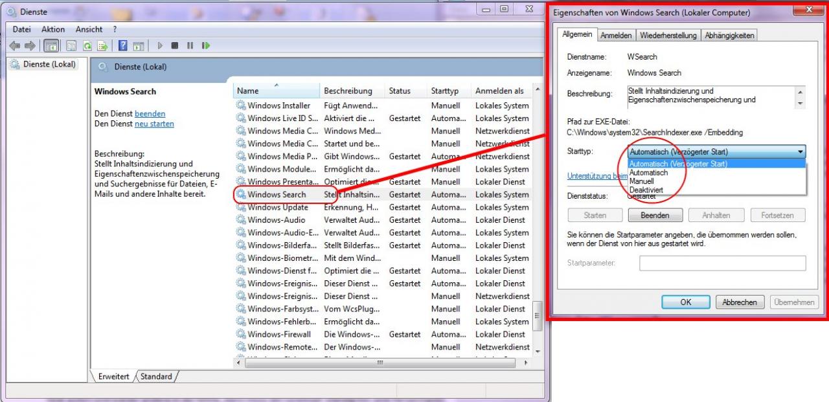Click the Restart service toolbar icon
Image resolution: width=829 pixels, height=402 pixels.
(206, 45)
